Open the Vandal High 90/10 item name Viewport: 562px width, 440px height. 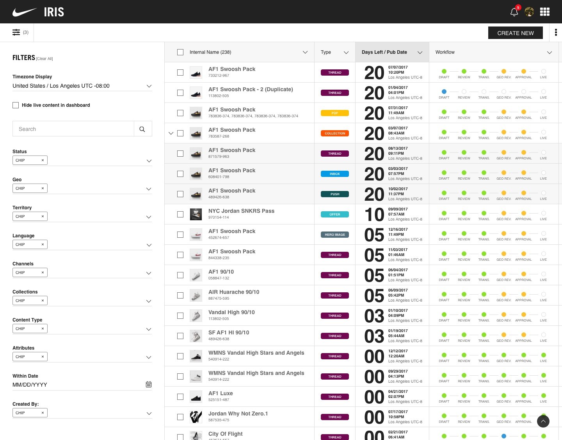[x=231, y=312]
